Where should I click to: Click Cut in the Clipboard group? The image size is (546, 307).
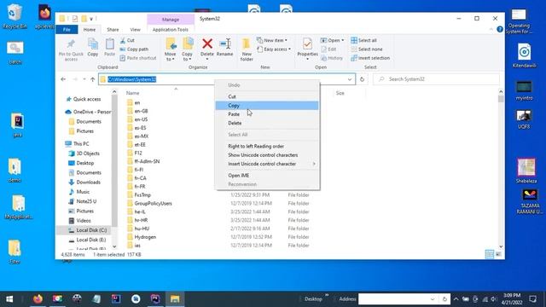coord(127,40)
